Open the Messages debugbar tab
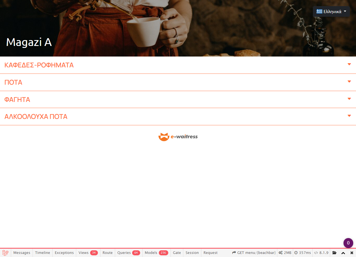 coord(22,253)
